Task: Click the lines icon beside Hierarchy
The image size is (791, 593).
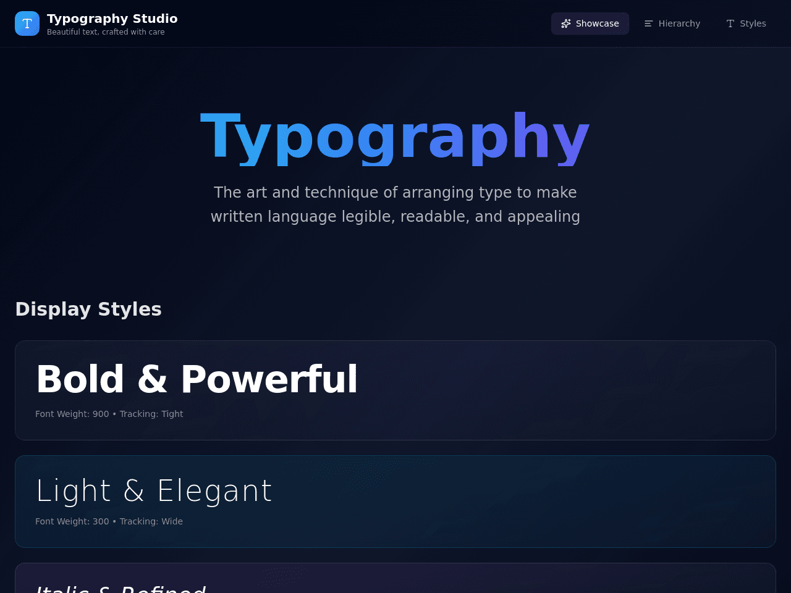Action: pyautogui.click(x=649, y=23)
